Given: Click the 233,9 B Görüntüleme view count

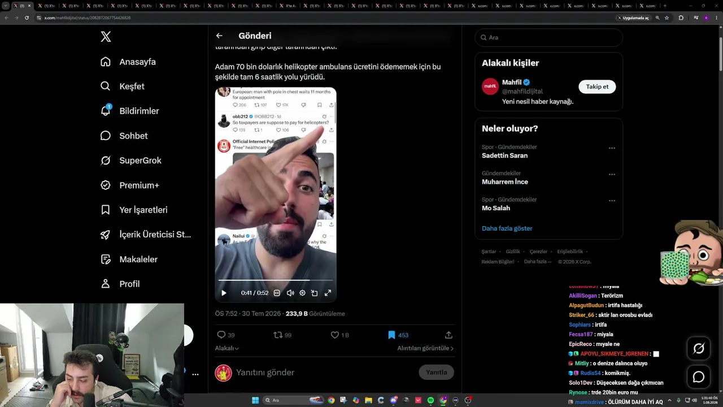Looking at the screenshot, I should [x=315, y=314].
